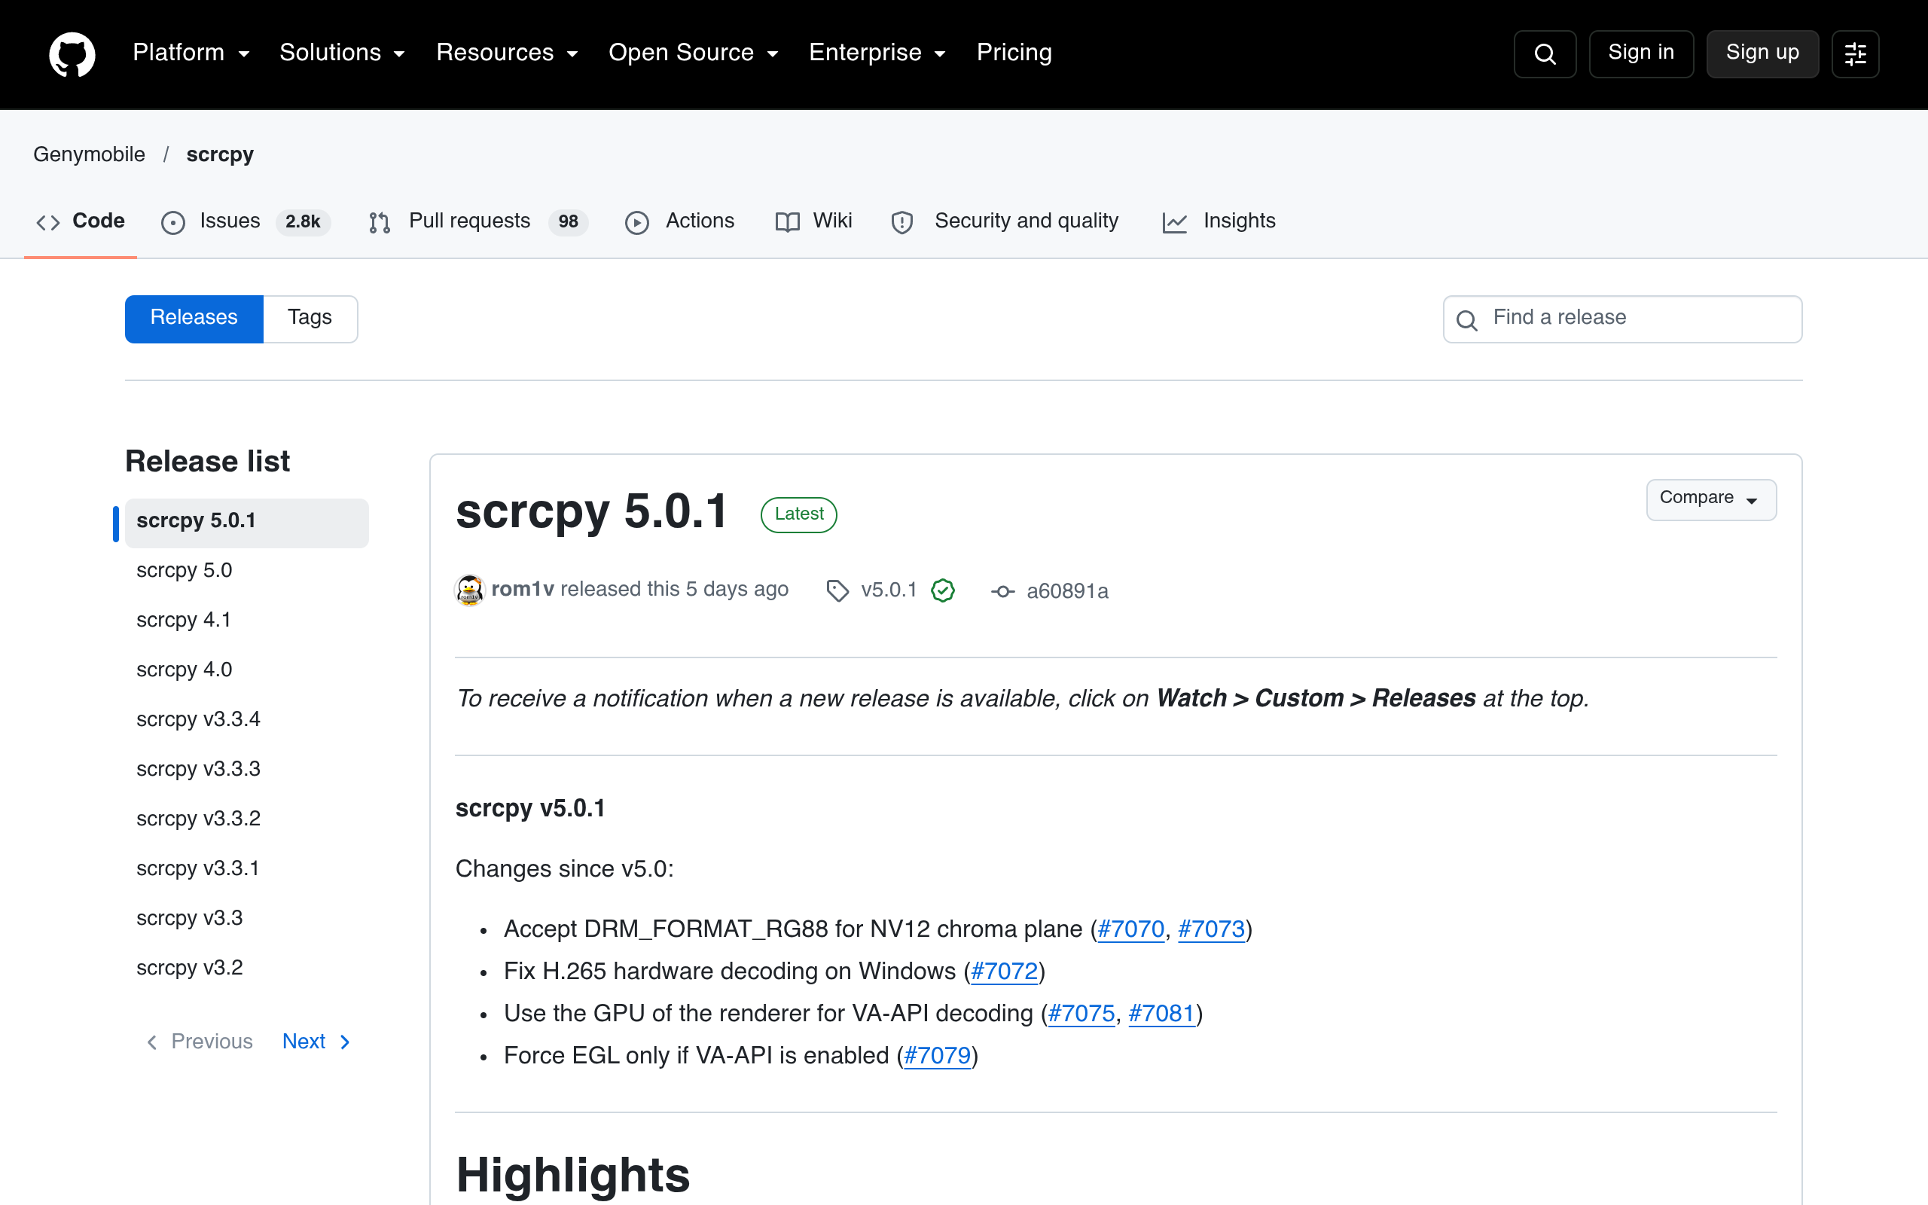Click the disabled Previous pagination link
The image size is (1928, 1205).
click(x=199, y=1042)
